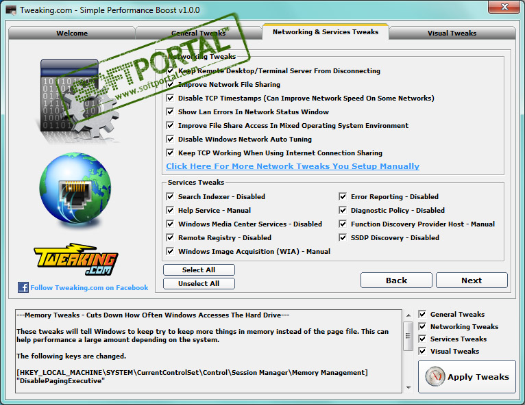Click the Unselect All button

point(199,283)
